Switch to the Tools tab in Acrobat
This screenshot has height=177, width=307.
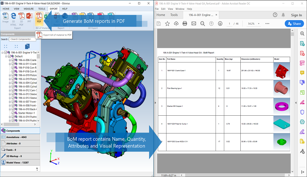pos(174,15)
